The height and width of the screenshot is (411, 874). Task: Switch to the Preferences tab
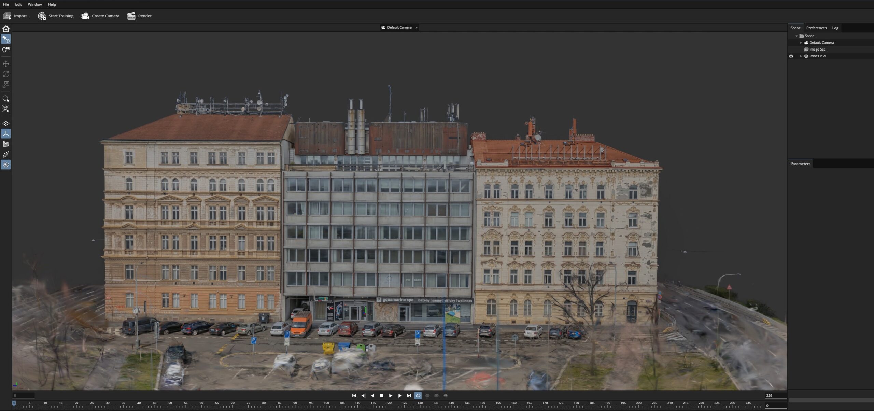click(817, 28)
